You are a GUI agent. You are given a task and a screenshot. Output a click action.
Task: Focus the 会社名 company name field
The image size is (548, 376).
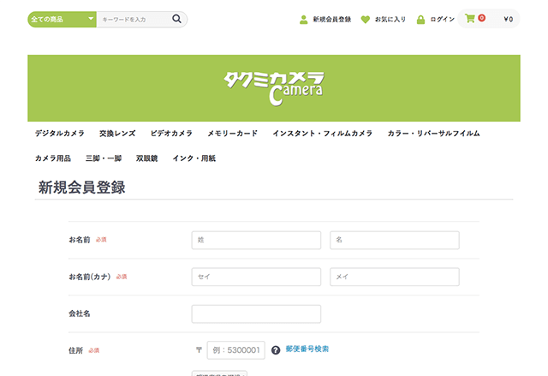(256, 313)
